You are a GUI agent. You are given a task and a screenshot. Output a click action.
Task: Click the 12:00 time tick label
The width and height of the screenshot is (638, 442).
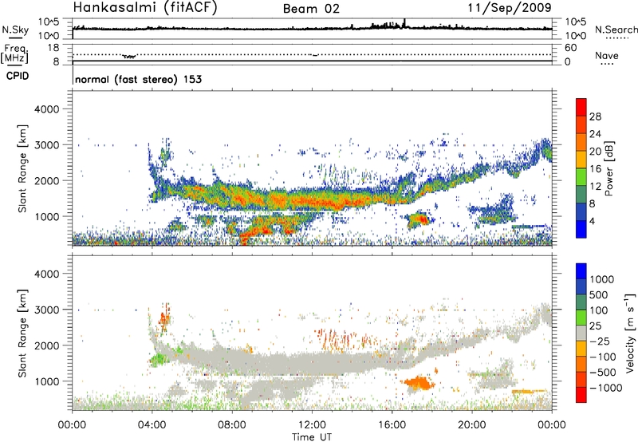tap(312, 425)
